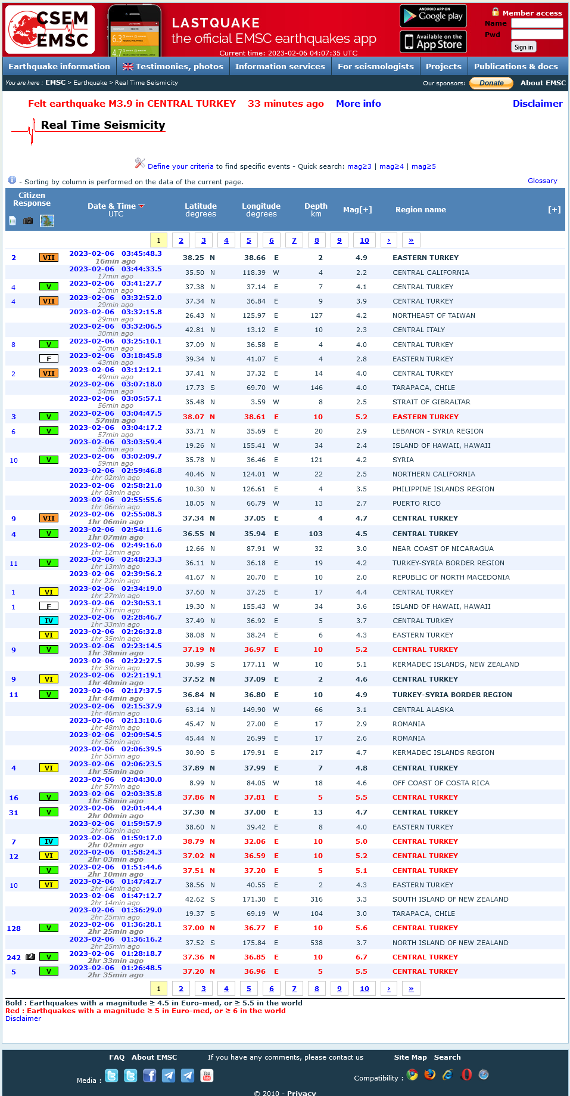570x1096 pixels.
Task: Open the Google Play badge
Action: point(433,16)
